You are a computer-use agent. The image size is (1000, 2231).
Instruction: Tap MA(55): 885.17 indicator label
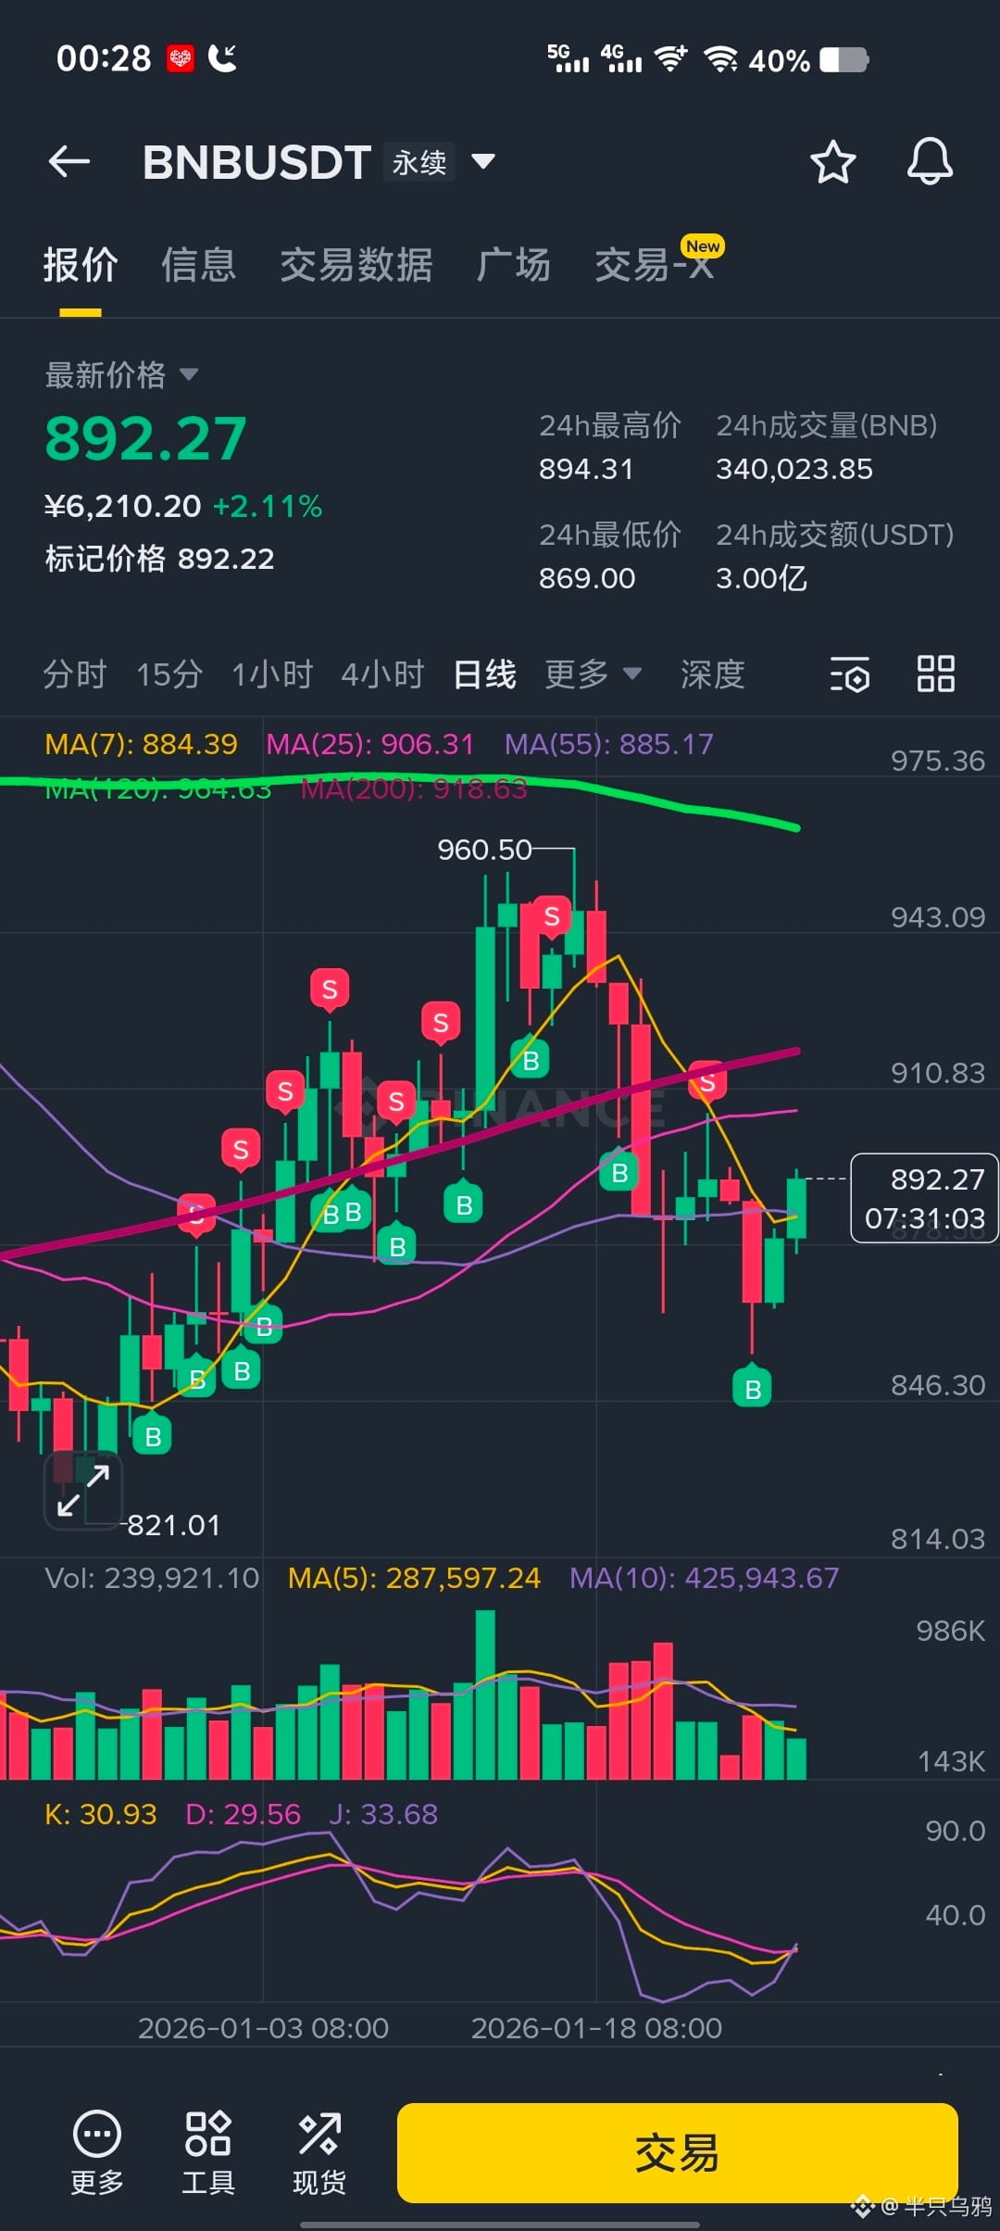609,744
